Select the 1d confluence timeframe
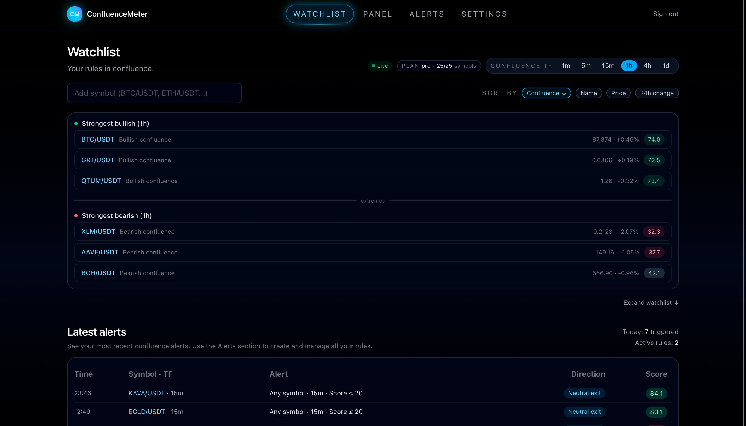The image size is (746, 426). pyautogui.click(x=665, y=66)
